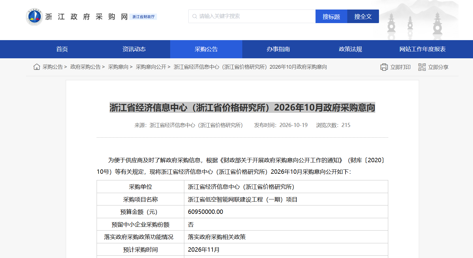Focus the keyword search input field
473x258 pixels.
[252, 16]
